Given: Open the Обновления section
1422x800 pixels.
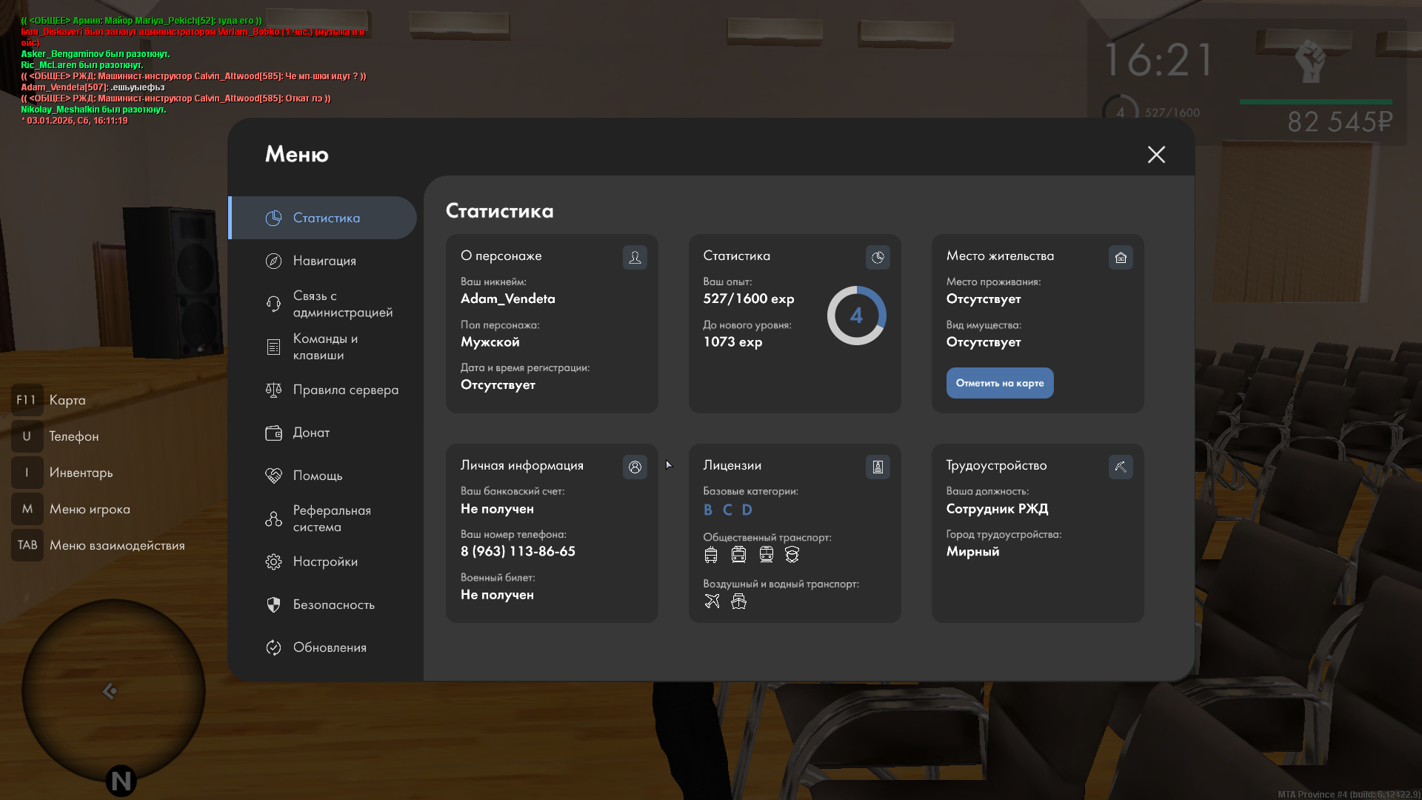Looking at the screenshot, I should click(330, 647).
